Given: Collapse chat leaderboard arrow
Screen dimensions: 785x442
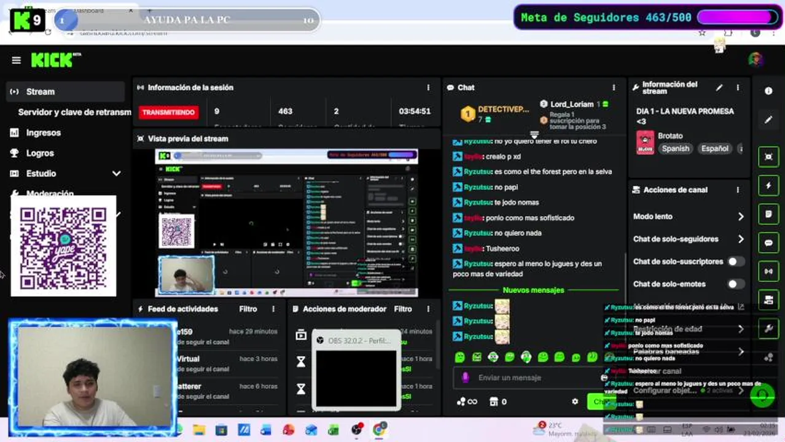Looking at the screenshot, I should coord(534,134).
